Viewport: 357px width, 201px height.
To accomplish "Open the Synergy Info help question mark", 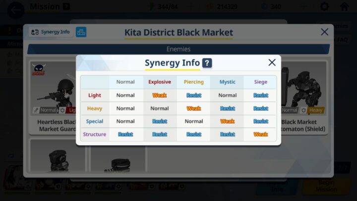I will 207,63.
